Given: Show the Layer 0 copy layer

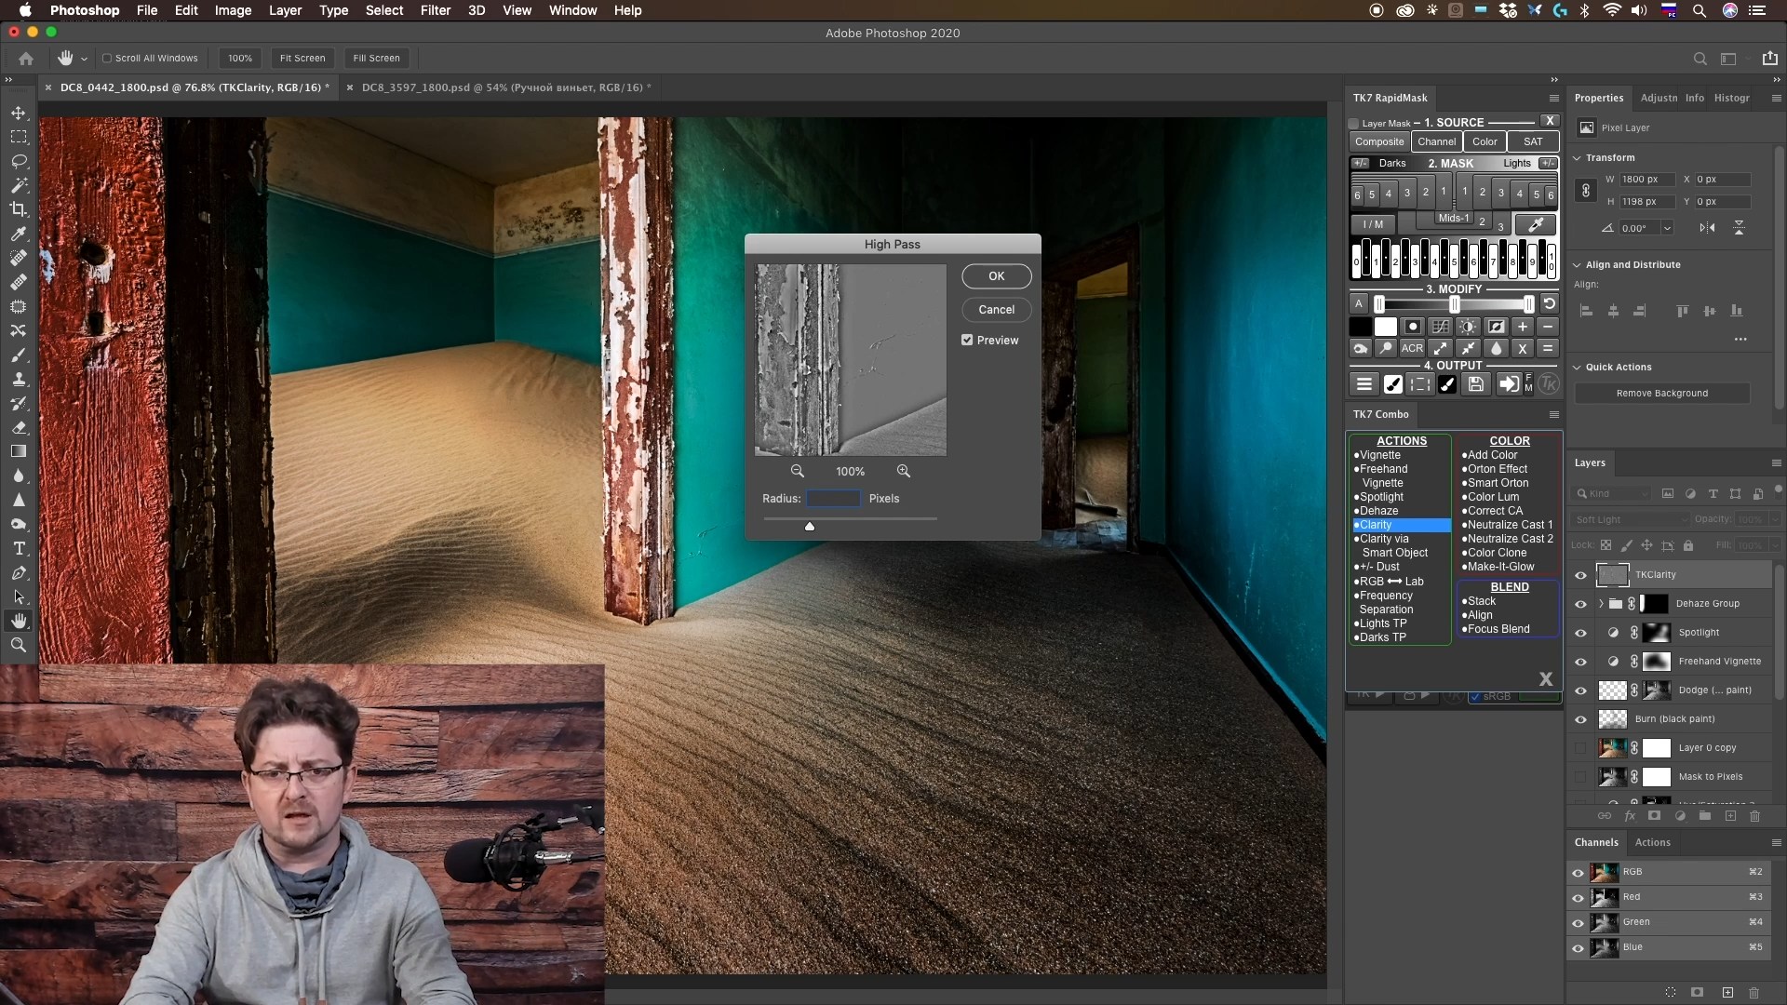Looking at the screenshot, I should click(1580, 748).
